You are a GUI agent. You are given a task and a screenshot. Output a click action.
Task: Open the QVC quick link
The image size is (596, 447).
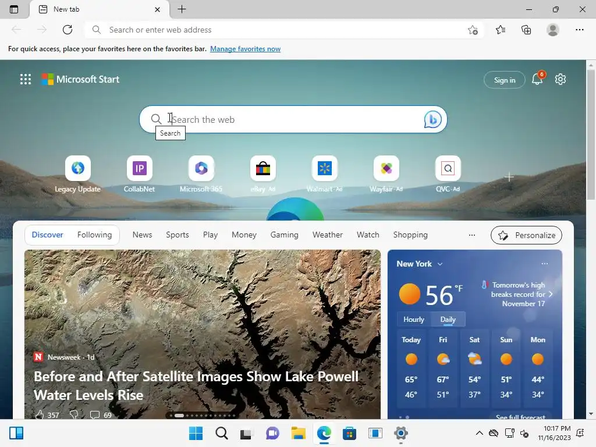coord(448,175)
